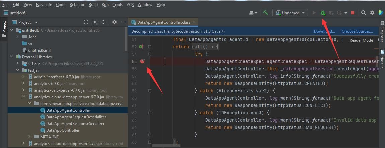Toggle Reader Mode in the editor
The width and height of the screenshot is (385, 148).
[x=361, y=40]
